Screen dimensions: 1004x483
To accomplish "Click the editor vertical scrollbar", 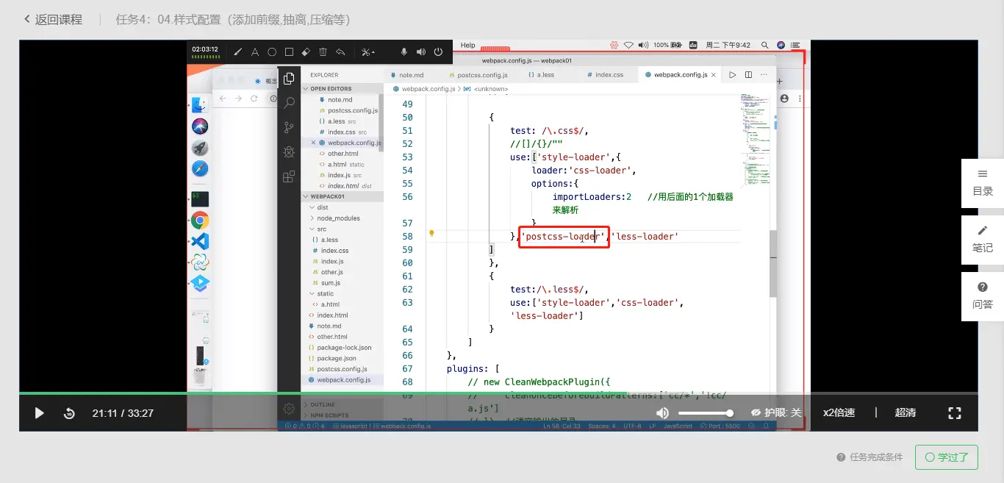I will 773,263.
